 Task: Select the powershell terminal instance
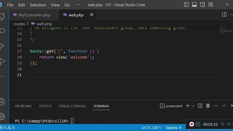(x=171, y=106)
